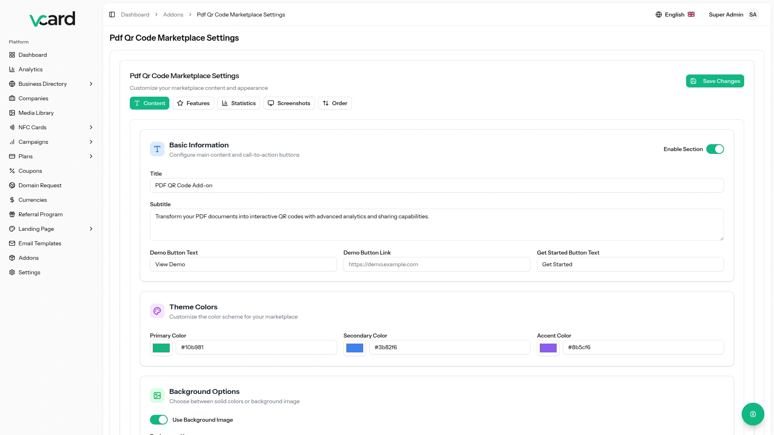Click the Currencies dollar icon
774x435 pixels.
(12, 200)
